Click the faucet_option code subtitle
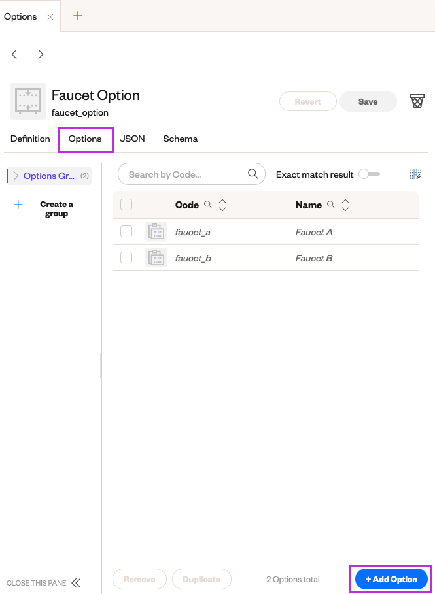The width and height of the screenshot is (435, 594). click(80, 112)
